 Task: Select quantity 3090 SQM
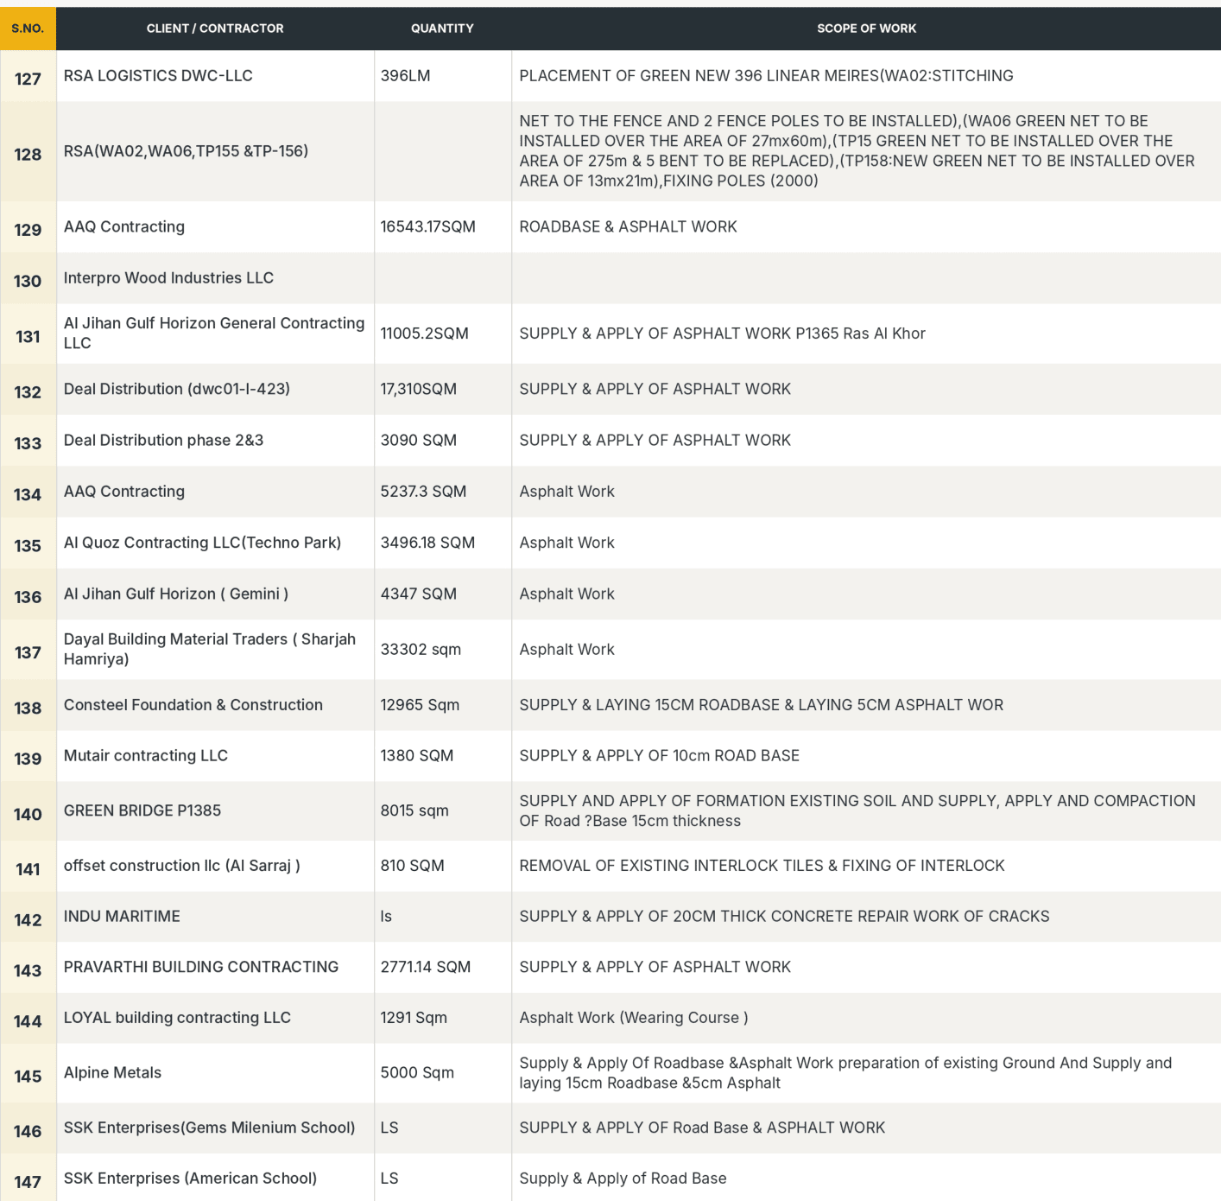pyautogui.click(x=419, y=441)
